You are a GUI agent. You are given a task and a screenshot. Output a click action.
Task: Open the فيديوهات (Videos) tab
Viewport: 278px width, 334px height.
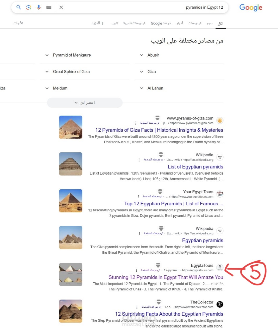195,23
